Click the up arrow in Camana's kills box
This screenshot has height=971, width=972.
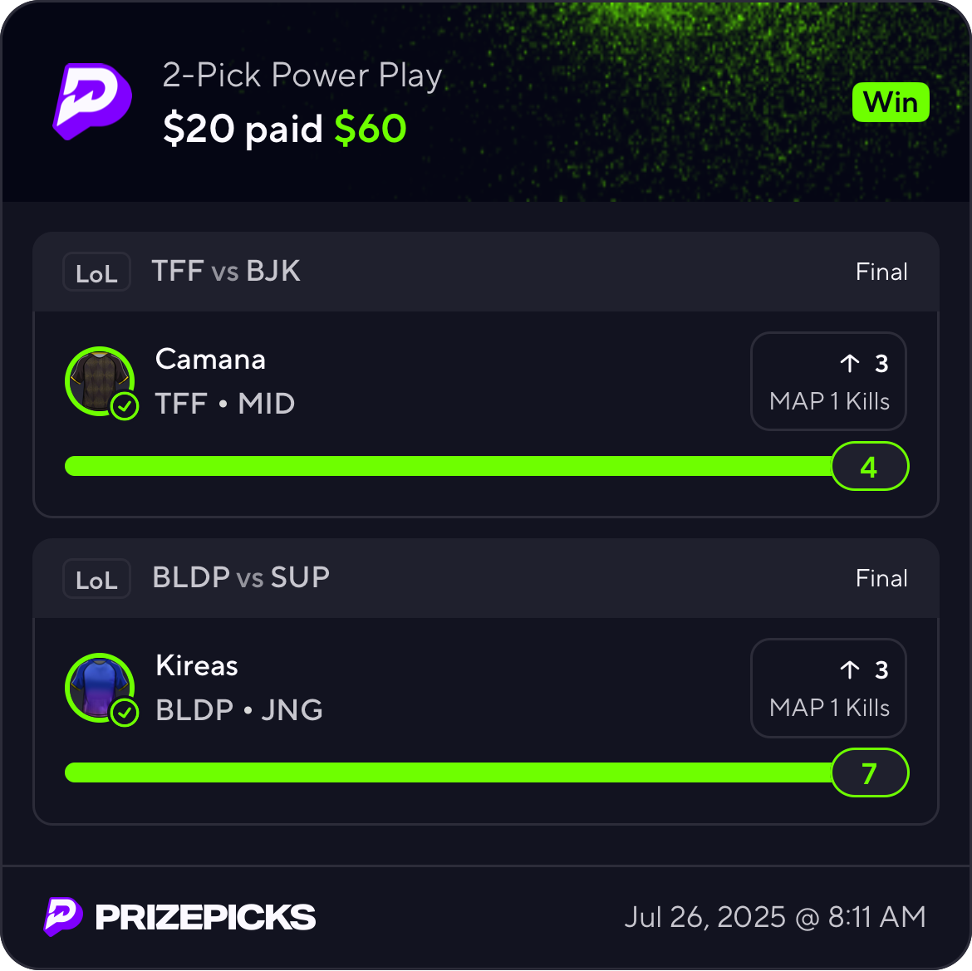[x=849, y=363]
